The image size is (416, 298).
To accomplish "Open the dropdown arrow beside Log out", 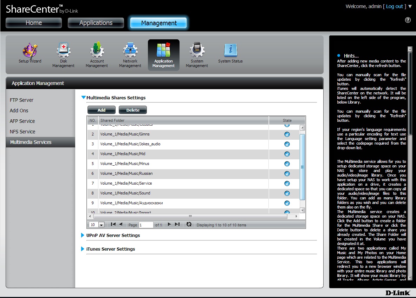I will coord(410,6).
